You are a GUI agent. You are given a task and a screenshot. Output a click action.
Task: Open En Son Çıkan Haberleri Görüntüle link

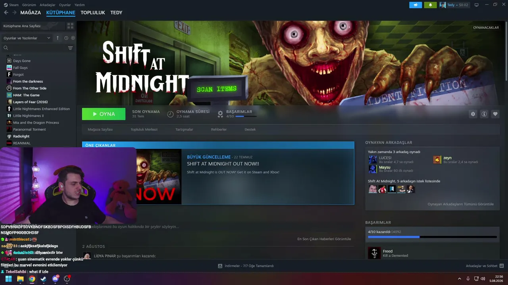click(324, 239)
